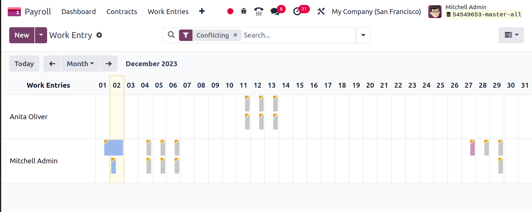
Task: Remove the Conflicting filter
Action: tap(235, 35)
